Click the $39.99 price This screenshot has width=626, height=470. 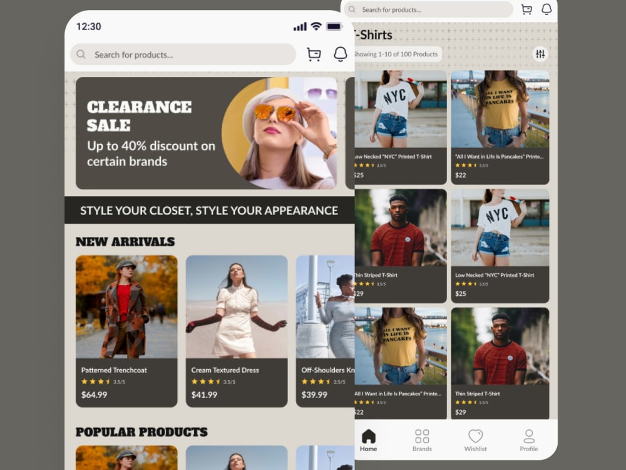click(x=314, y=395)
